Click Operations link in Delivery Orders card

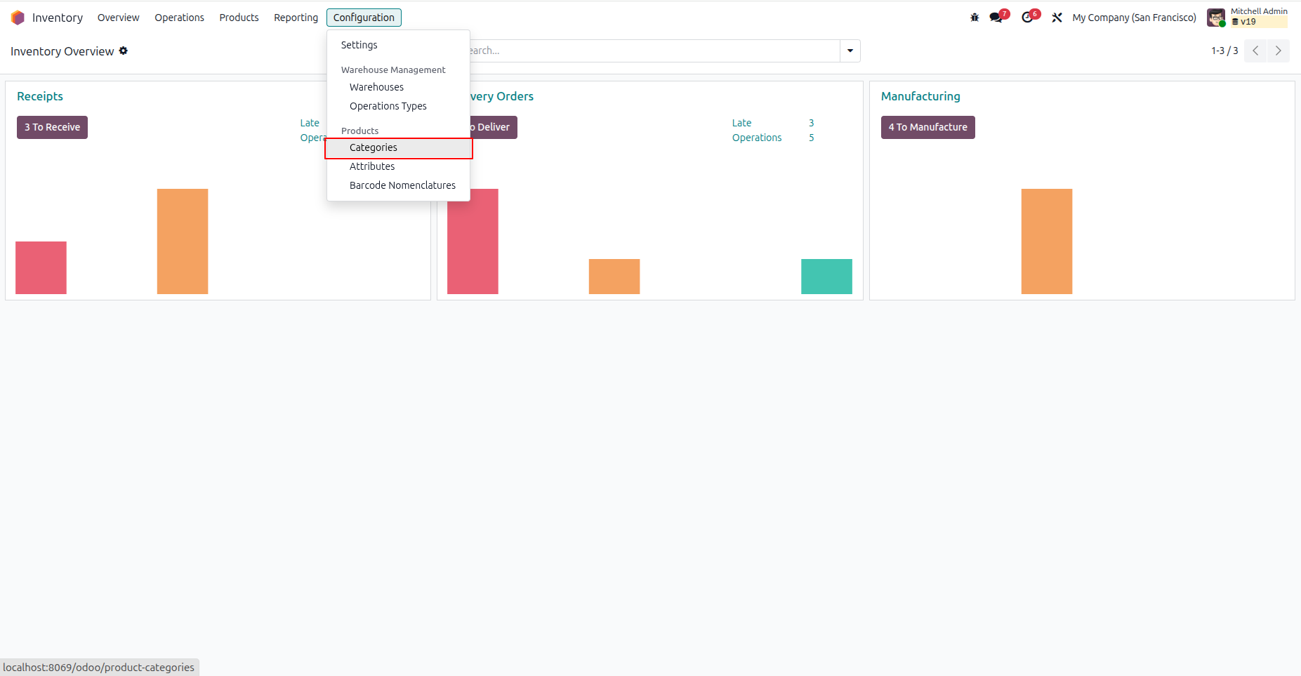757,138
